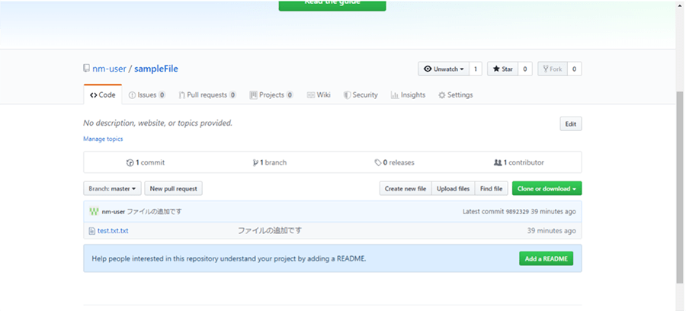Star the repository

(x=503, y=69)
